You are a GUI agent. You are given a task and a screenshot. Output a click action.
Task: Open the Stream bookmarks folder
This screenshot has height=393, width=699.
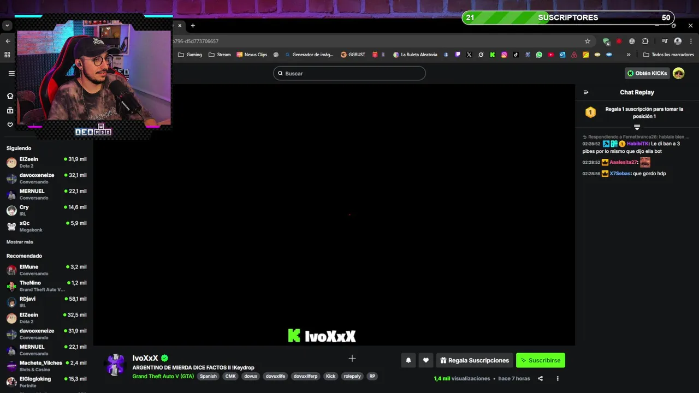click(x=220, y=55)
